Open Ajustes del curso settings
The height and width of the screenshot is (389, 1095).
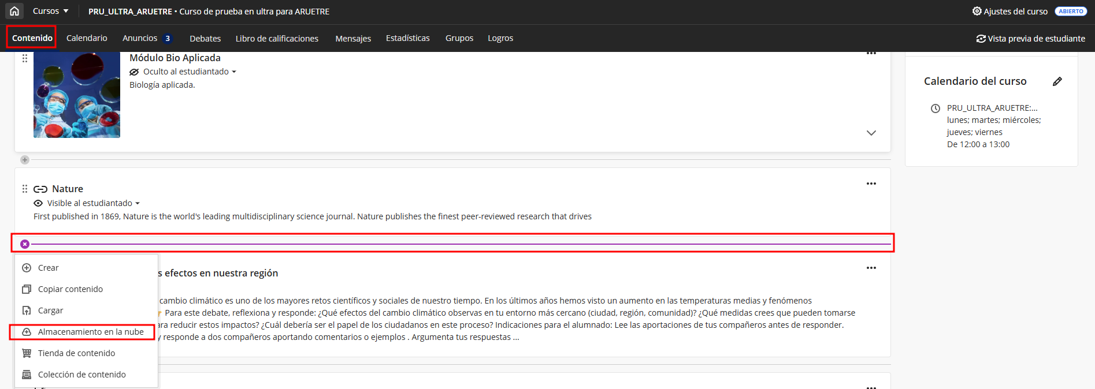tap(1009, 12)
